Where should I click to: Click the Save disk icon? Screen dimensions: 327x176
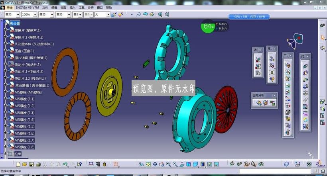[x=32, y=164]
